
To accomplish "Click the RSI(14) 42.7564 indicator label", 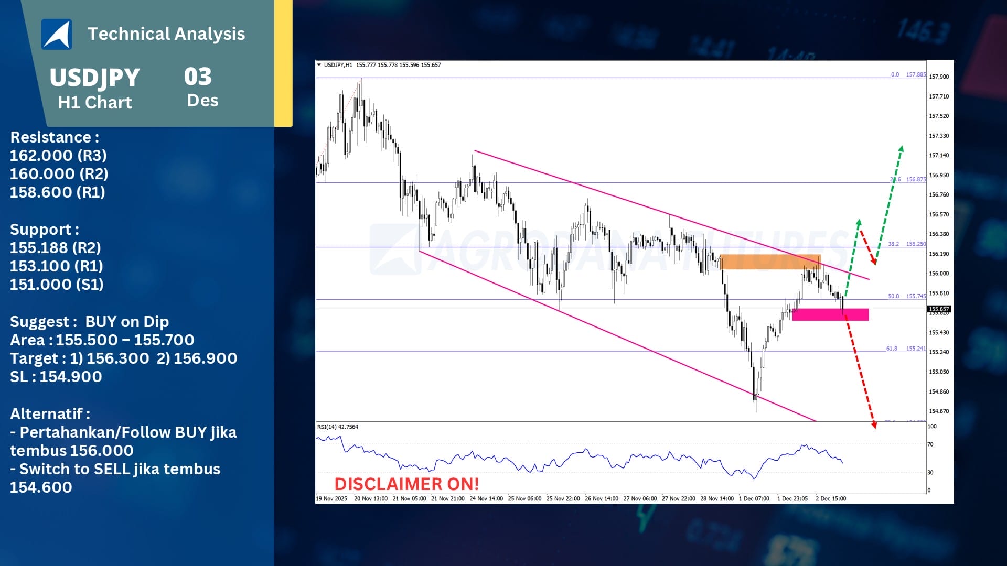I will tap(338, 427).
